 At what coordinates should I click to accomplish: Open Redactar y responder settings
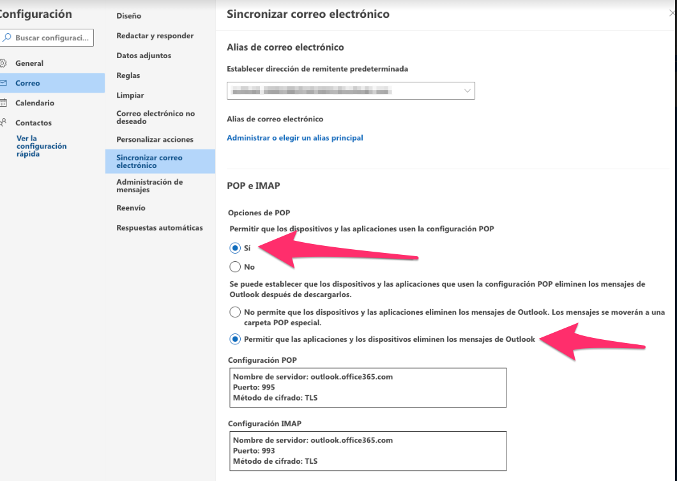pos(155,36)
